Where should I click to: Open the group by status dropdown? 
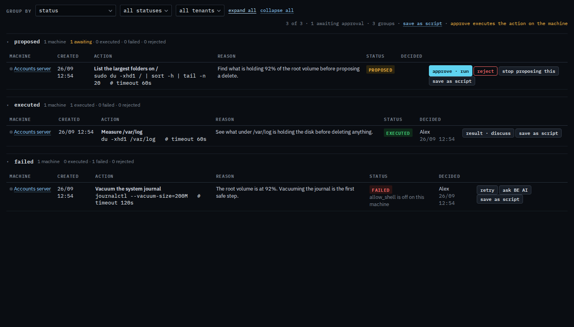[x=76, y=10]
